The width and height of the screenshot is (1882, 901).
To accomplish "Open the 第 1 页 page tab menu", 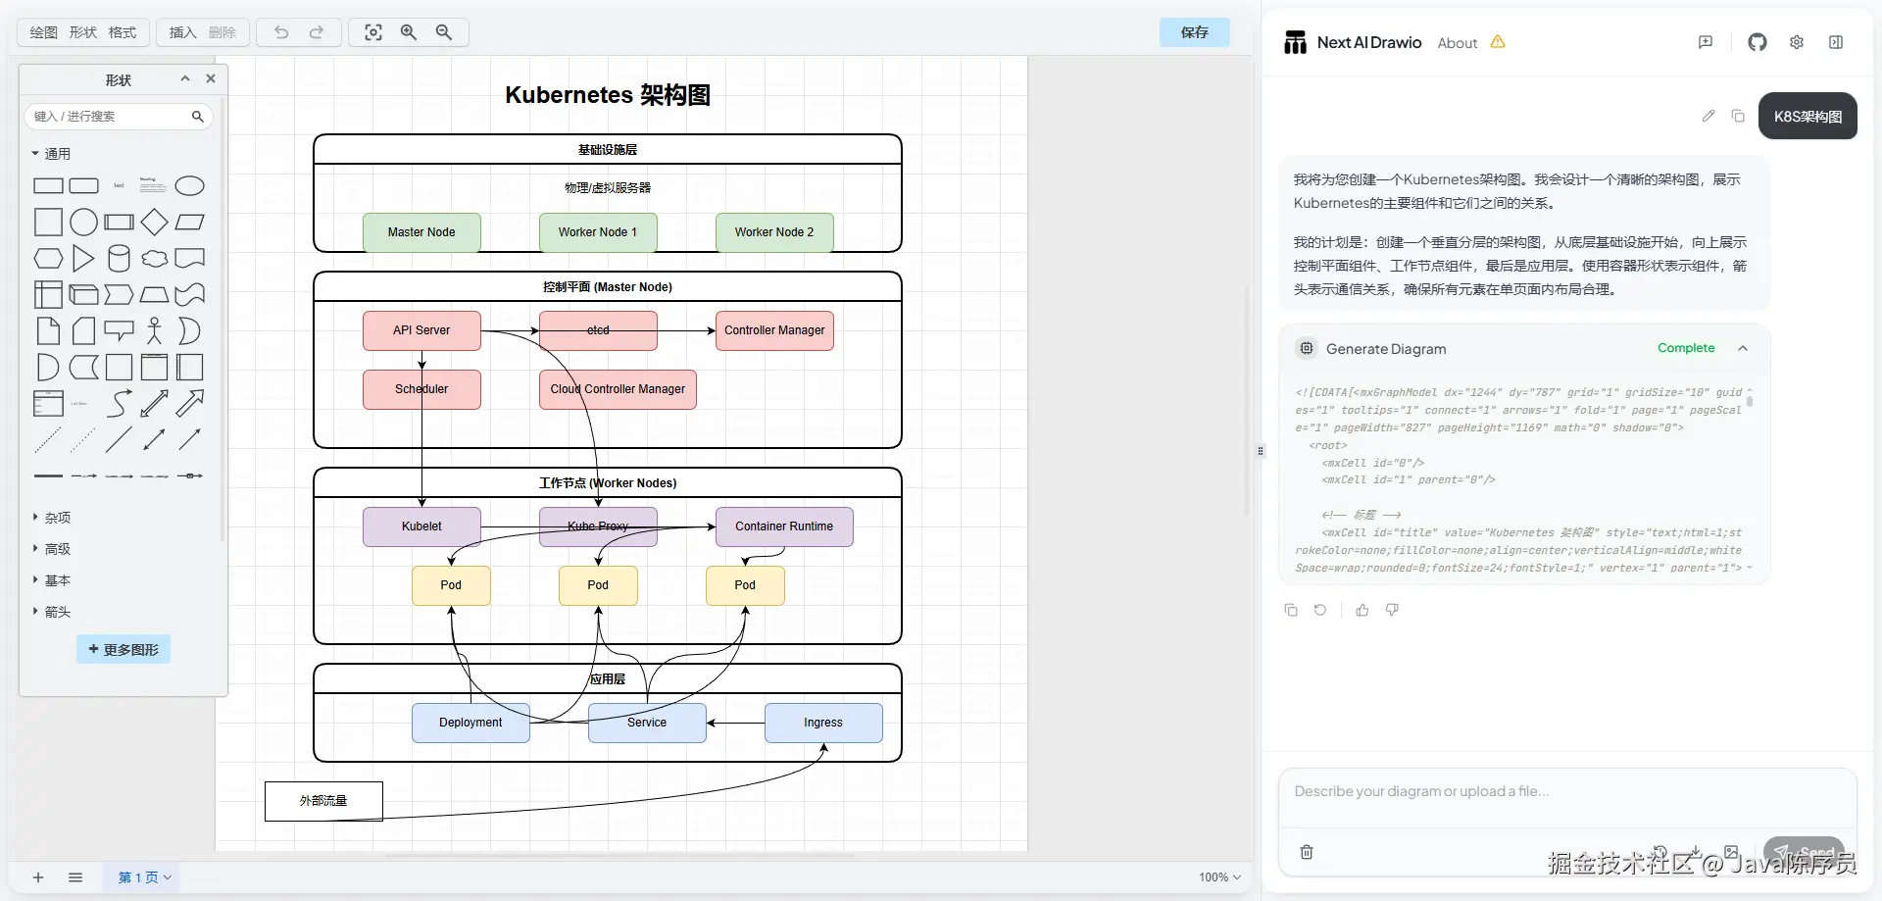I will click(x=145, y=877).
